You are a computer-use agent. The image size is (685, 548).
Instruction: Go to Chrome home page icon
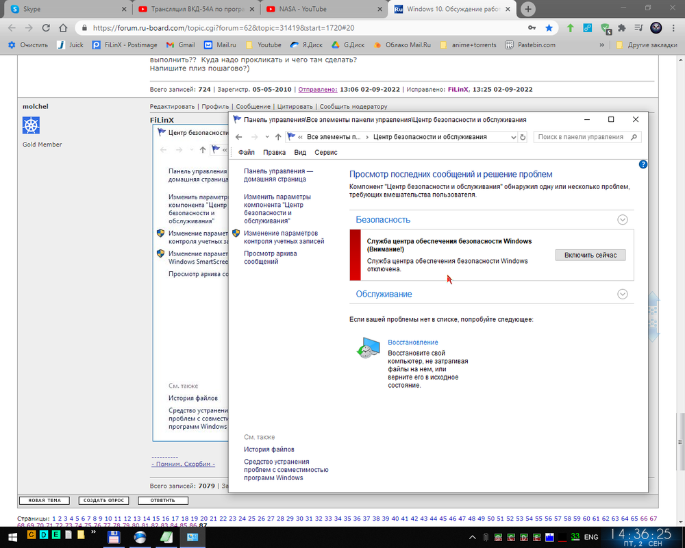point(63,28)
